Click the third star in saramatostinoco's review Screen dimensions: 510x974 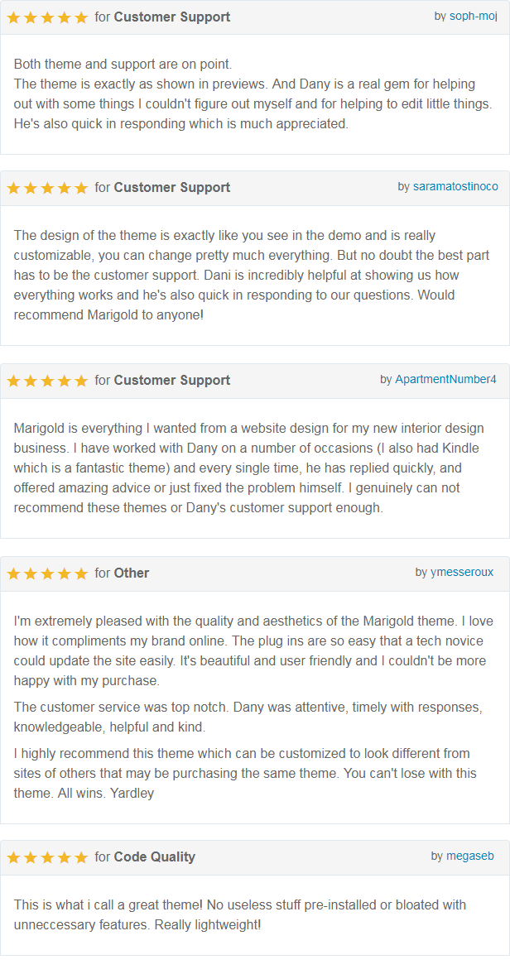(47, 188)
